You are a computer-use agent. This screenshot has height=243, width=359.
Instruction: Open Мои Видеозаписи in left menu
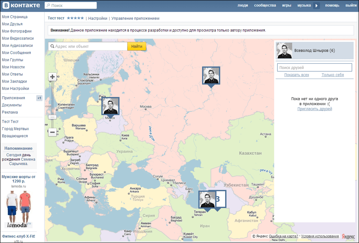[x=18, y=38]
